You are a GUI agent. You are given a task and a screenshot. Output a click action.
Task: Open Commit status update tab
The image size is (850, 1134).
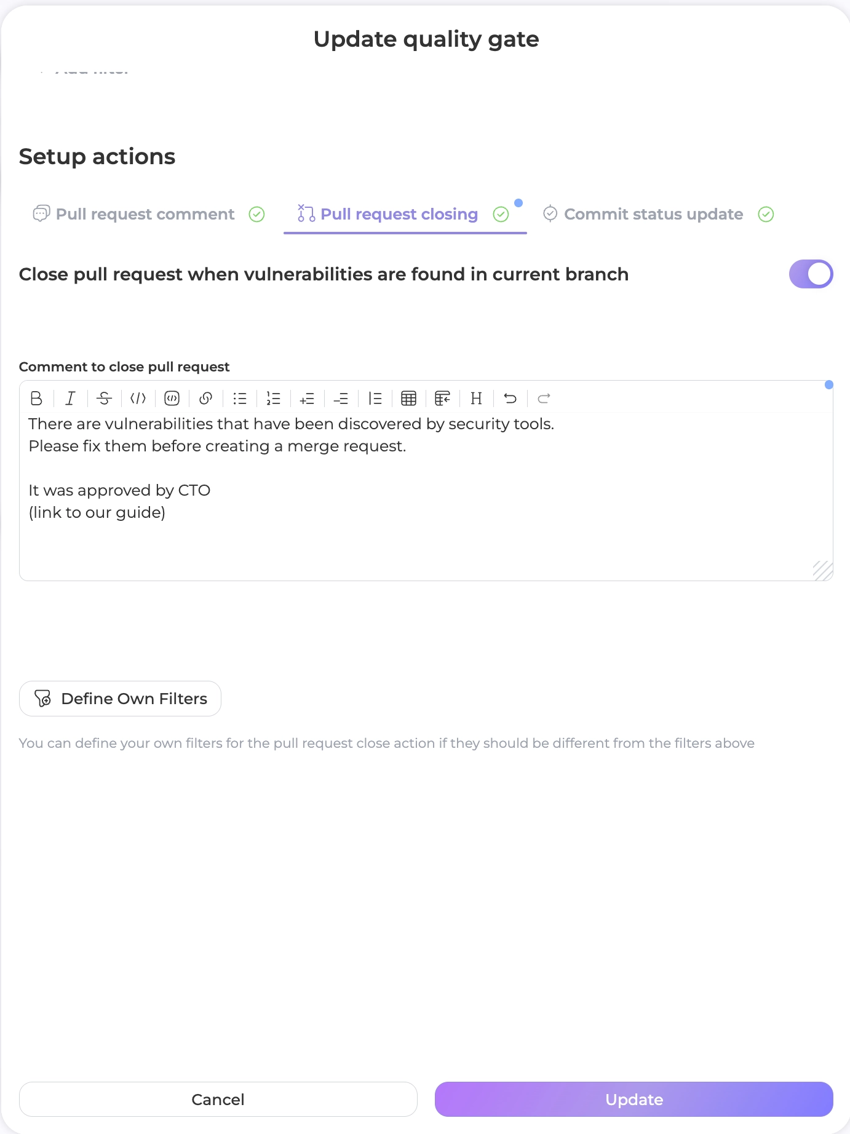point(653,214)
